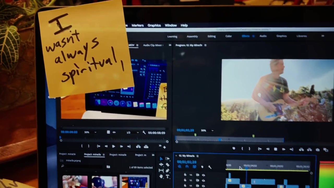
Task: Go to In point in Source monitor
Action: (98, 146)
